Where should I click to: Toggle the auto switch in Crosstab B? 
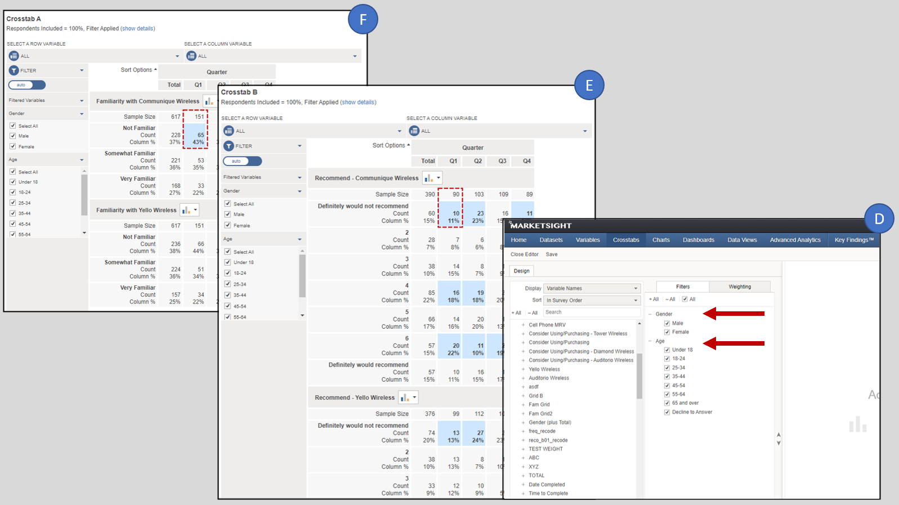[243, 161]
